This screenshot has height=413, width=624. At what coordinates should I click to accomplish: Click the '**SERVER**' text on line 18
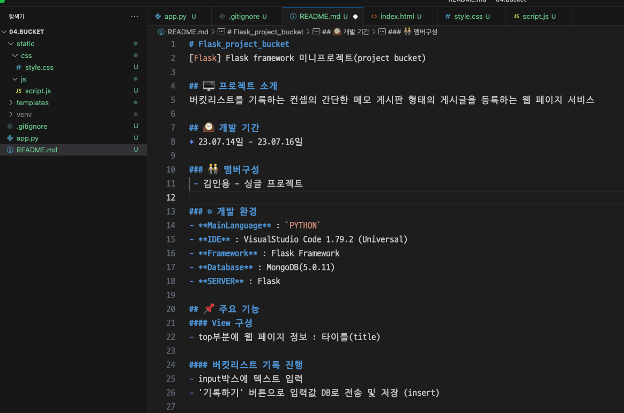click(221, 281)
